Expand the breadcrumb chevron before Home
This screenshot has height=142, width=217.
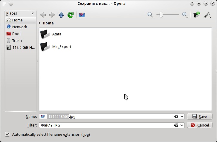[x=40, y=23]
